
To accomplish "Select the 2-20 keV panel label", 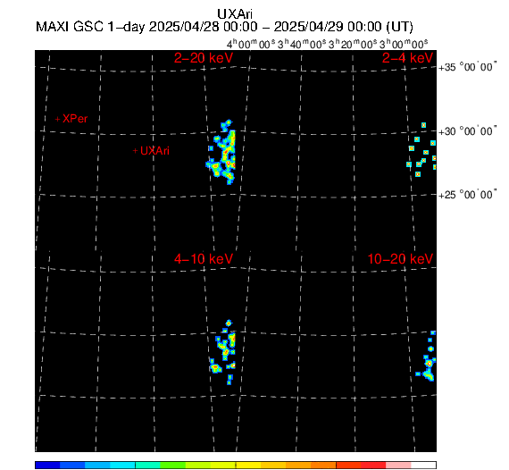I will 204,58.
